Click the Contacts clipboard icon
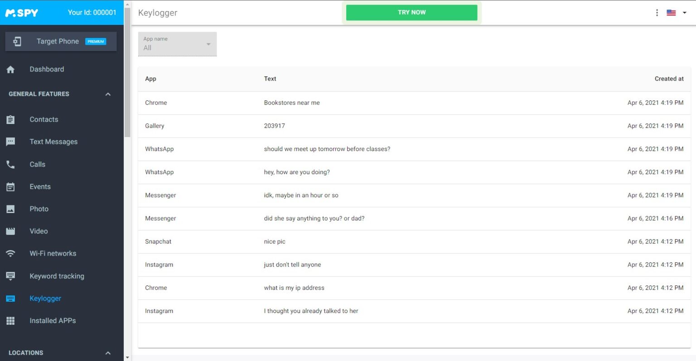Viewport: 696px width, 361px height. coord(10,119)
